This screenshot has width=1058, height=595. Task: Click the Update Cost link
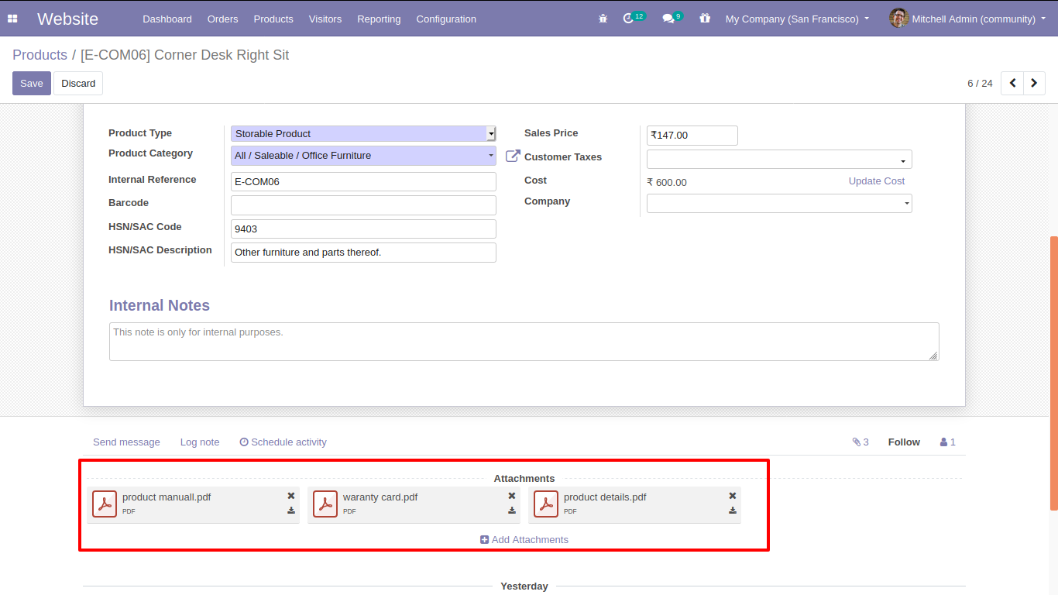coord(876,181)
